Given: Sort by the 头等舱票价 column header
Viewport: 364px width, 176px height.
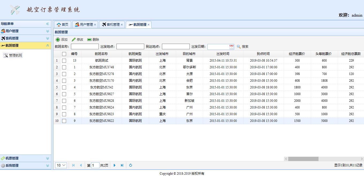Looking at the screenshot, I should [x=324, y=54].
